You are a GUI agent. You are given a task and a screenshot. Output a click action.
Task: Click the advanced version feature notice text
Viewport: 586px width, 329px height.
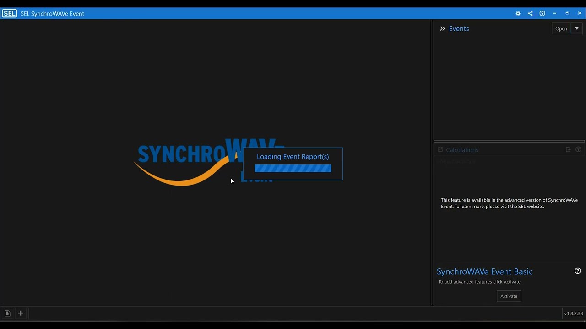pyautogui.click(x=509, y=203)
